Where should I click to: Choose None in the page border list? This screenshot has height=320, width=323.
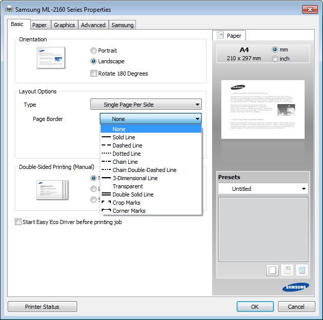[151, 129]
